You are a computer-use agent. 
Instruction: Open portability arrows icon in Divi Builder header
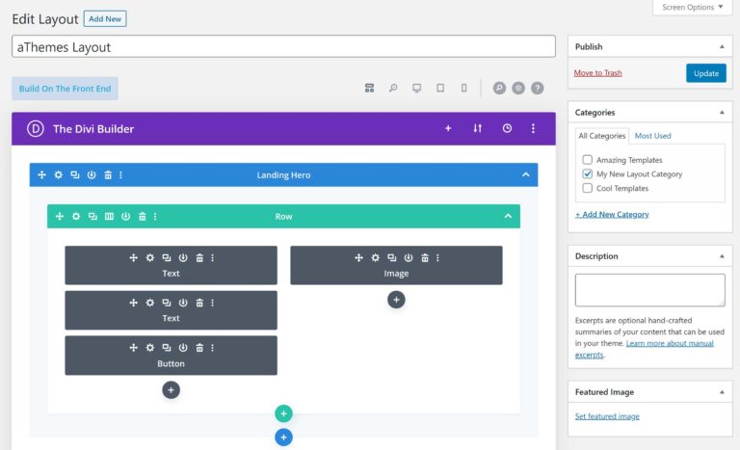click(x=478, y=128)
